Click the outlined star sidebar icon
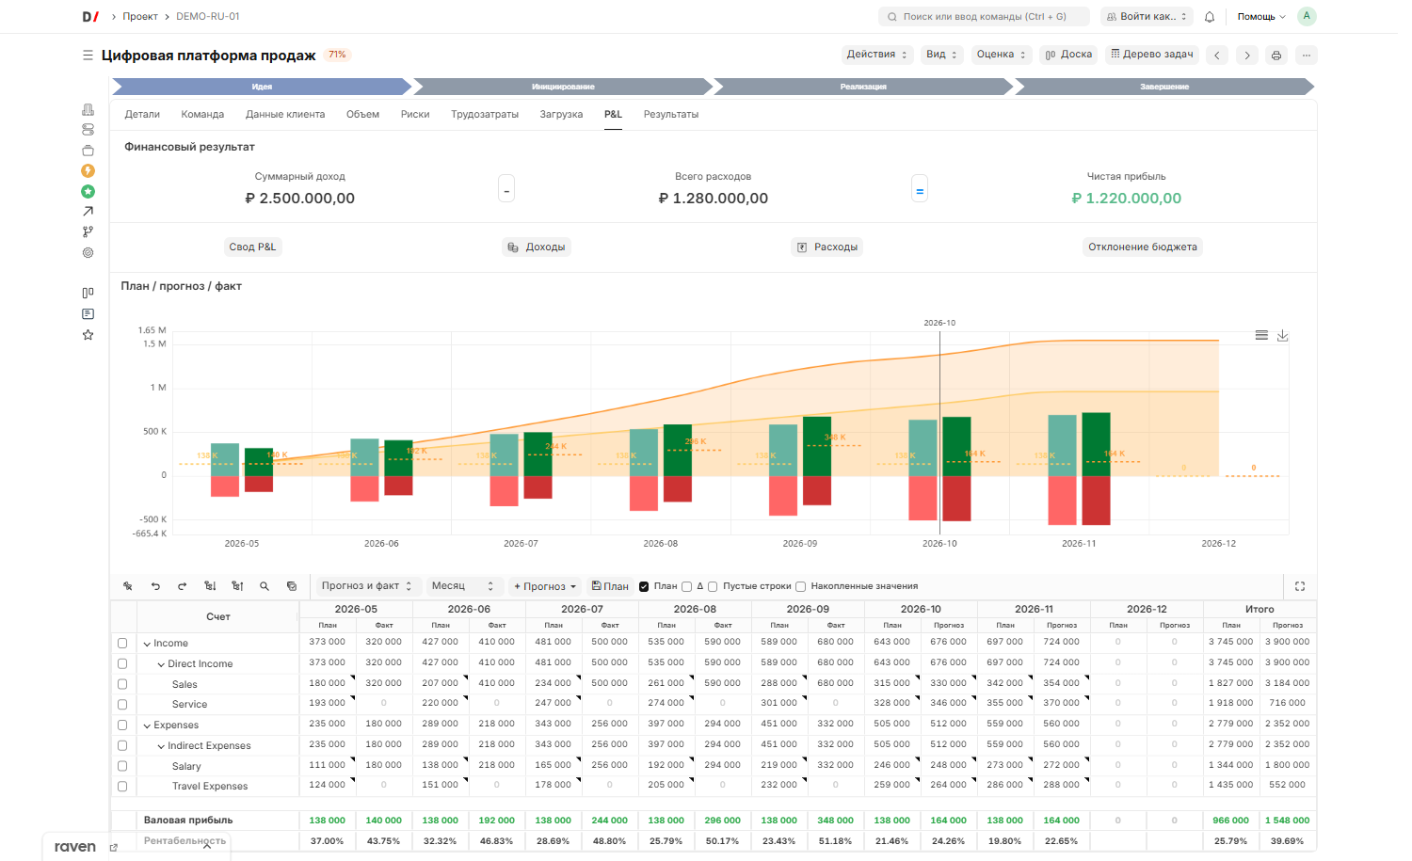This screenshot has width=1412, height=861. 88,335
